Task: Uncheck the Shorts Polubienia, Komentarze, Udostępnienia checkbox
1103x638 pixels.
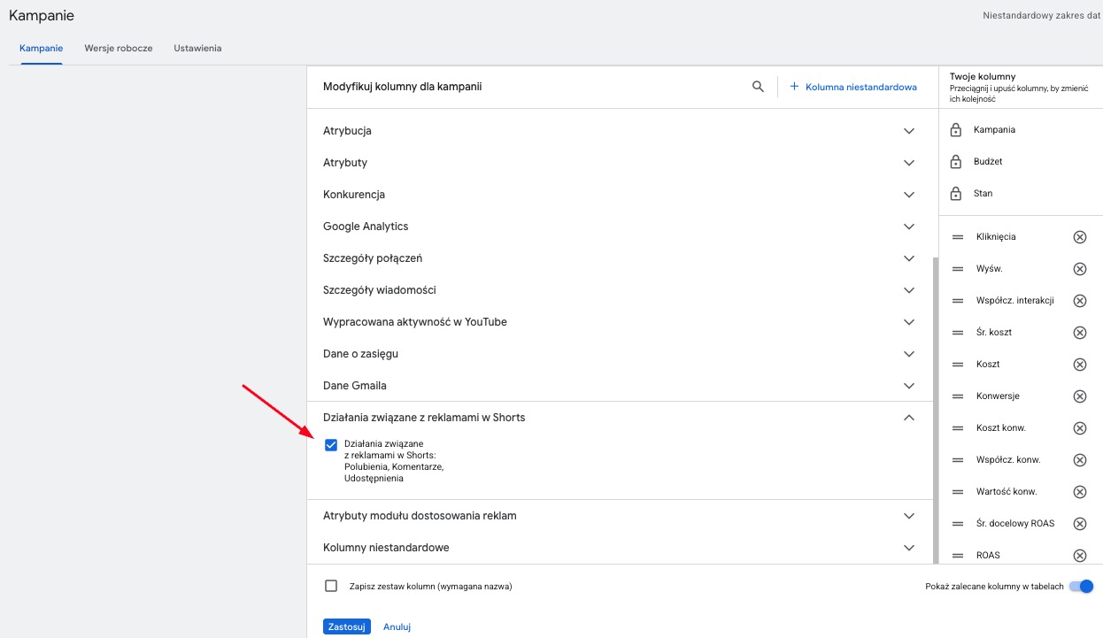Action: pos(331,445)
